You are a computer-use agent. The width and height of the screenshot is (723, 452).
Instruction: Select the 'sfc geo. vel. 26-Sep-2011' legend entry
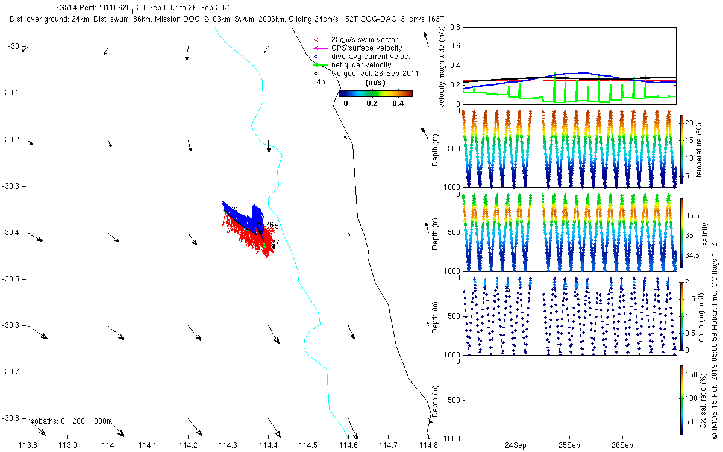point(375,73)
